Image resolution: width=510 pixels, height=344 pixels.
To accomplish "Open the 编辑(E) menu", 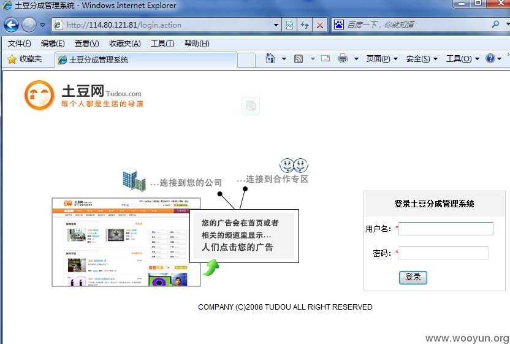I will [x=53, y=44].
